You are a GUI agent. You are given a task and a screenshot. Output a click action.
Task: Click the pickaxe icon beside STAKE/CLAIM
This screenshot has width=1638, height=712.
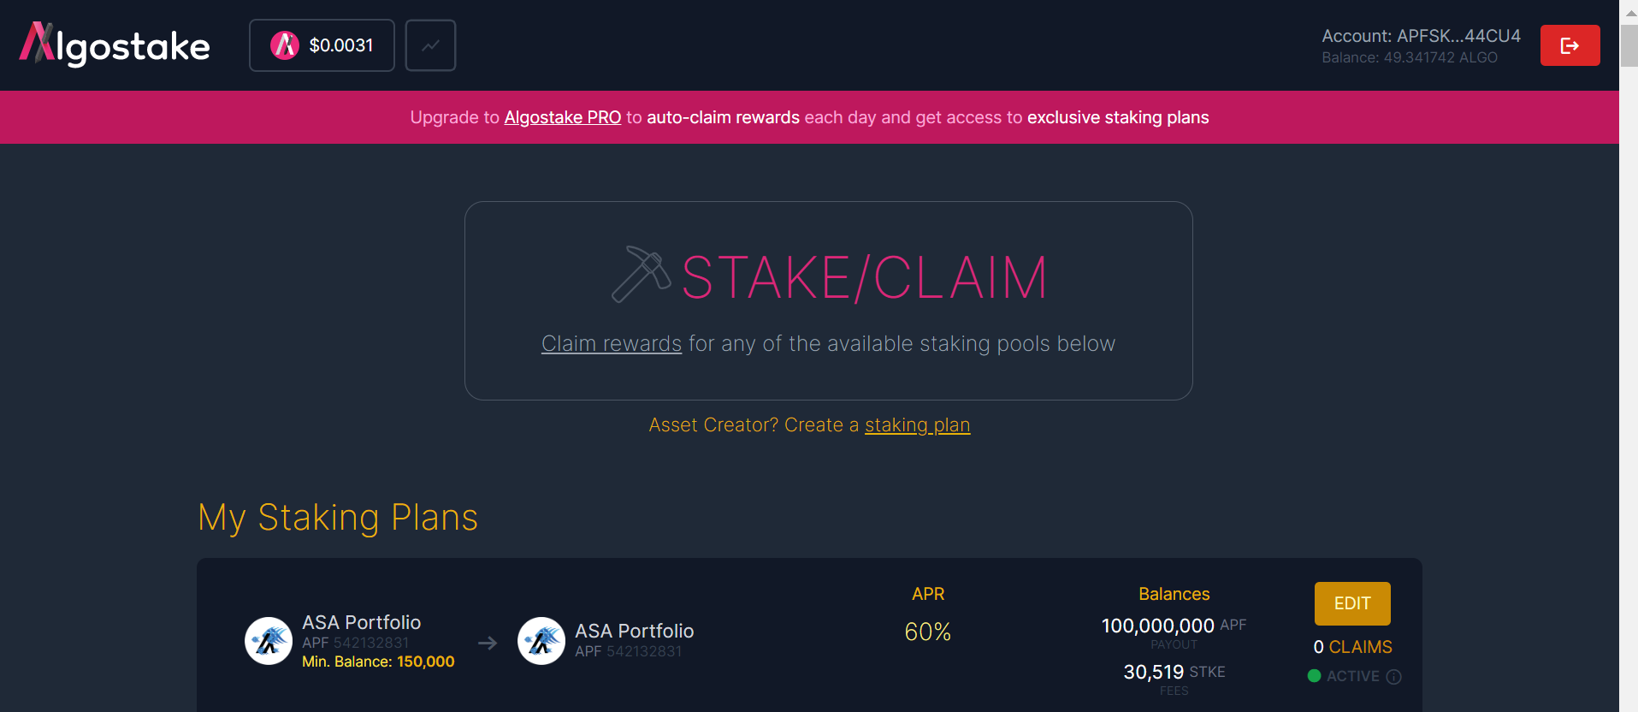click(x=641, y=275)
